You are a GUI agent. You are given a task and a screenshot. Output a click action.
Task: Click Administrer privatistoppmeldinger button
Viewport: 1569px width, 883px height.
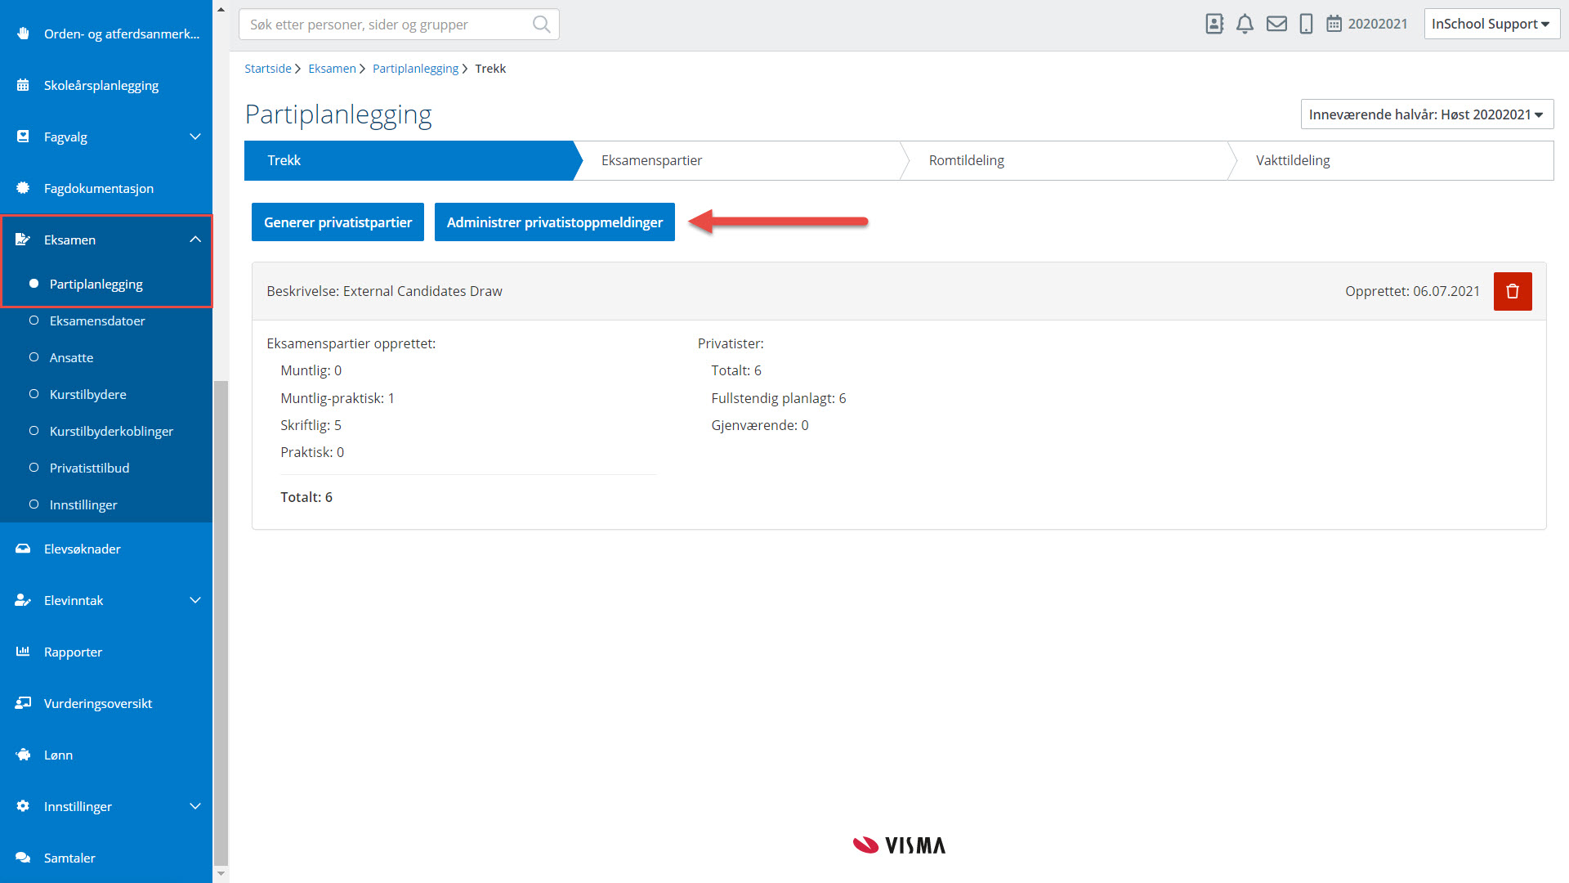[555, 222]
